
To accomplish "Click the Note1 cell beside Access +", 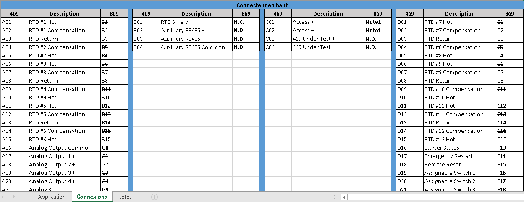I will 377,22.
